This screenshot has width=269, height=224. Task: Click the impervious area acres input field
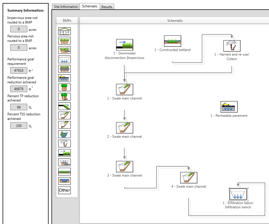19,29
